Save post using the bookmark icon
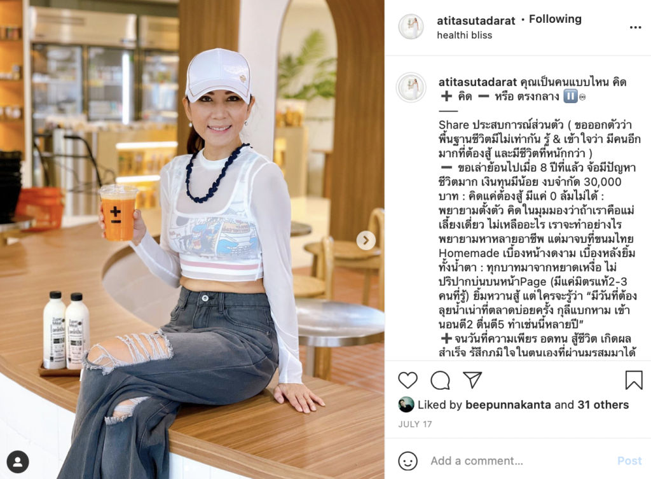 click(x=634, y=380)
